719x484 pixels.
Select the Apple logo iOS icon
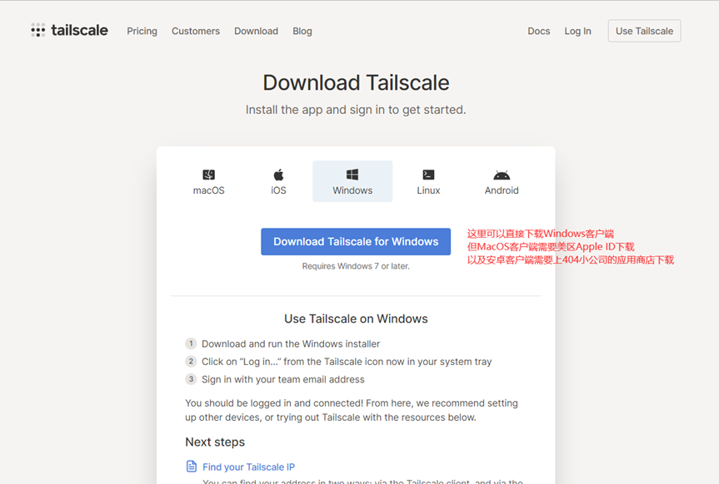tap(278, 175)
